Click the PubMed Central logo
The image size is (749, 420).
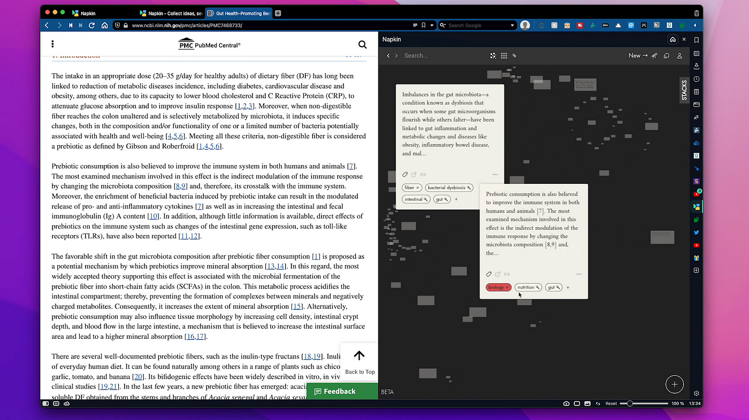(x=209, y=44)
